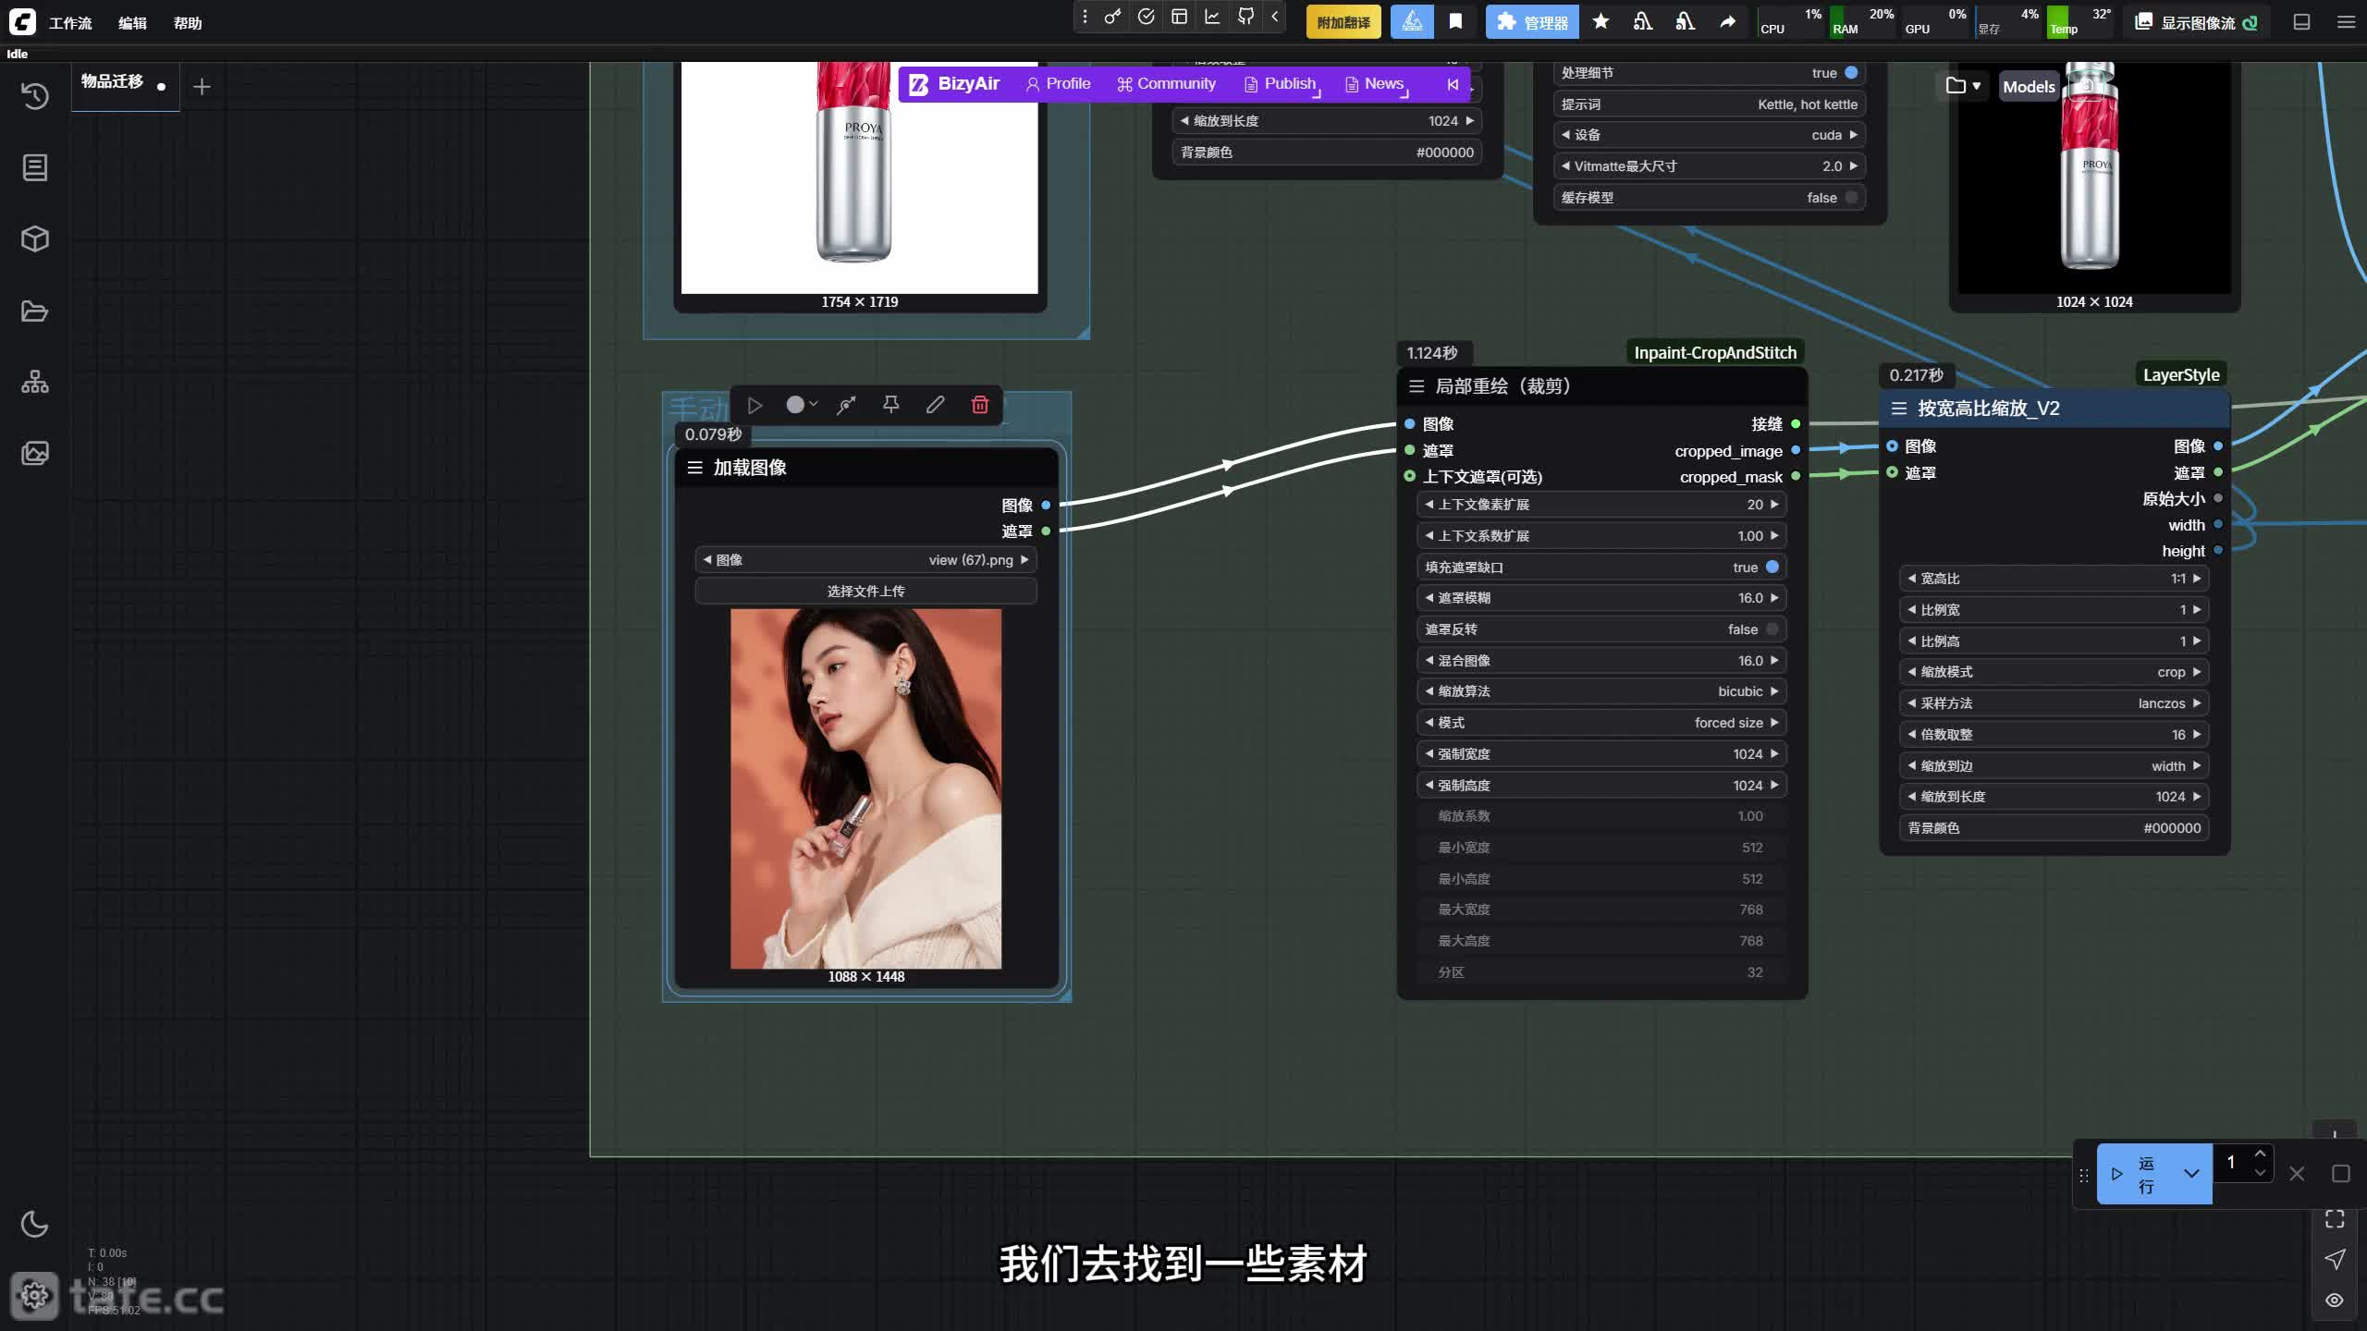This screenshot has width=2367, height=1331.
Task: Collapse 局部重绘（裁剪）node menu icon
Action: pyautogui.click(x=1417, y=386)
